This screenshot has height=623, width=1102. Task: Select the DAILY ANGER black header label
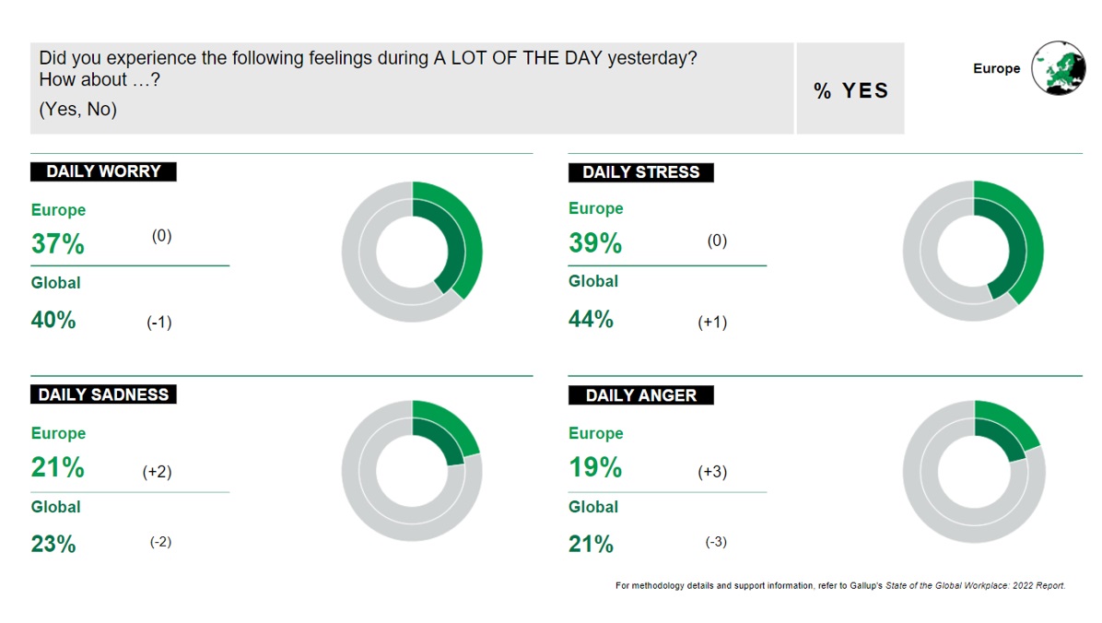tap(640, 395)
